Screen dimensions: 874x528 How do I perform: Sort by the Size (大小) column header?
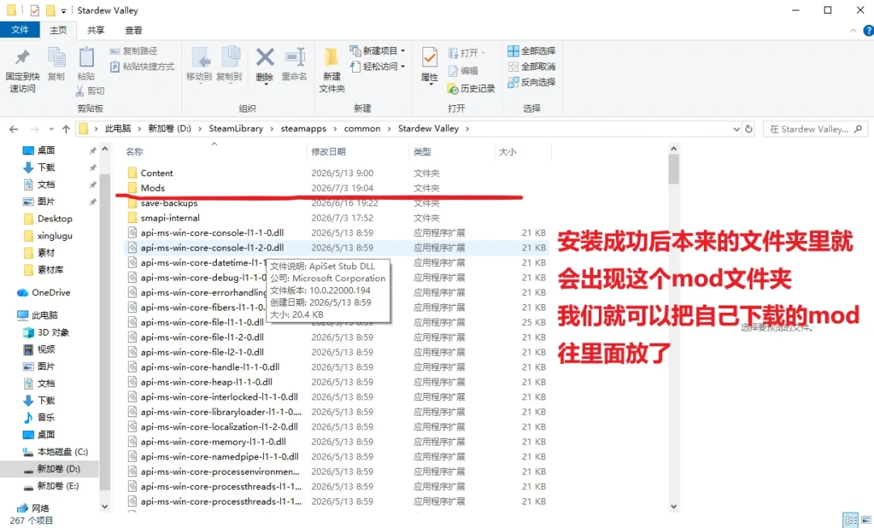click(x=507, y=151)
